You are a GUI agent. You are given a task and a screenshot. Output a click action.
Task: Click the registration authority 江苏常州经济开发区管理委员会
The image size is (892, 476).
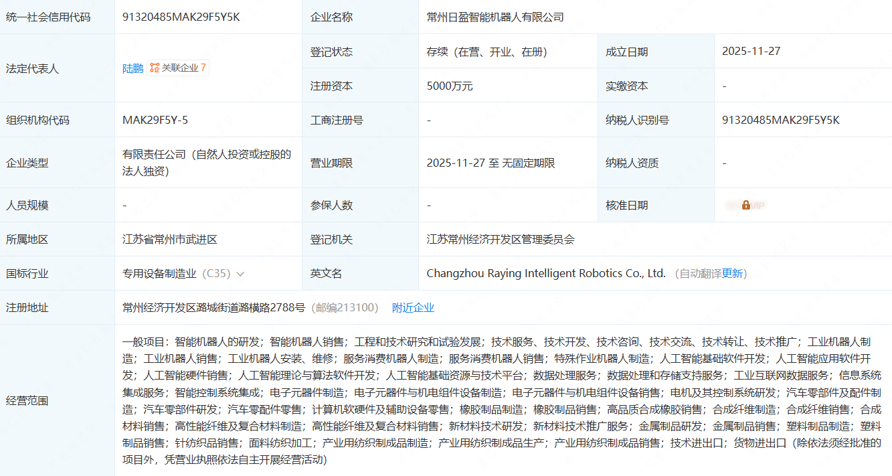click(x=501, y=240)
